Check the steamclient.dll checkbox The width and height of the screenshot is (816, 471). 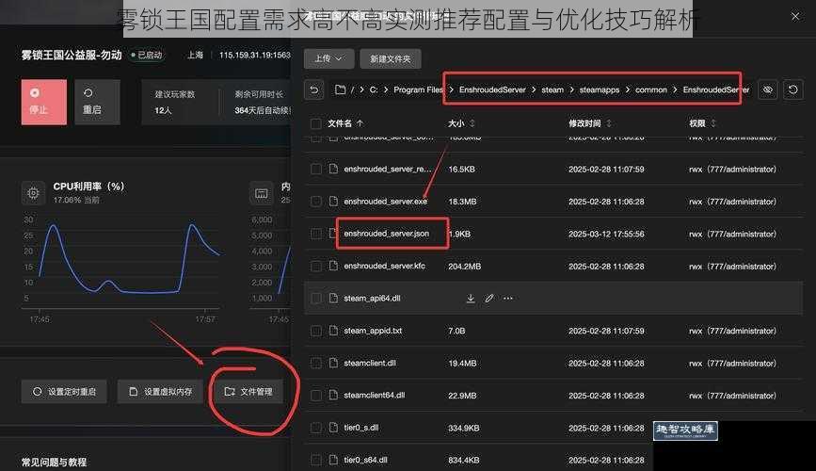pyautogui.click(x=315, y=364)
